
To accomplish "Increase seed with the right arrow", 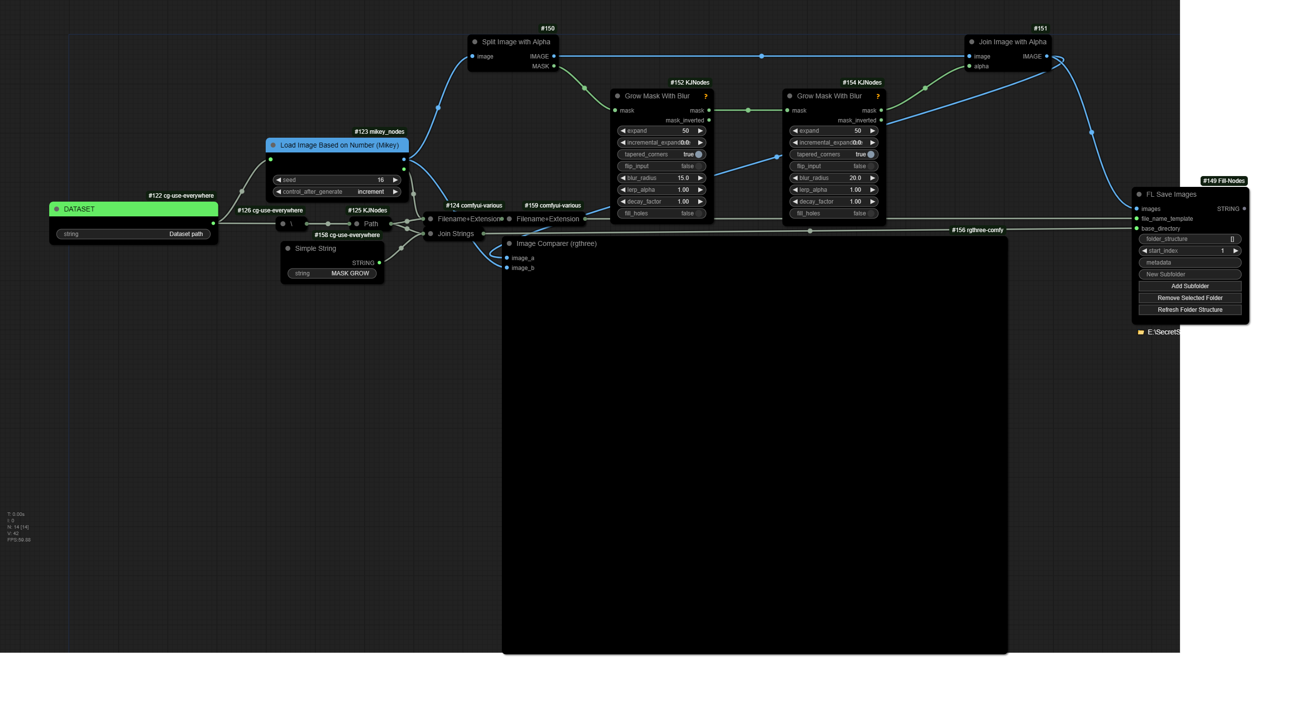I will click(x=395, y=180).
